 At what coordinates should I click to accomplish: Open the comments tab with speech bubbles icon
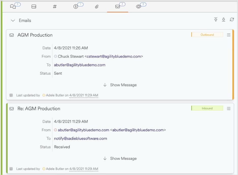click(13, 7)
